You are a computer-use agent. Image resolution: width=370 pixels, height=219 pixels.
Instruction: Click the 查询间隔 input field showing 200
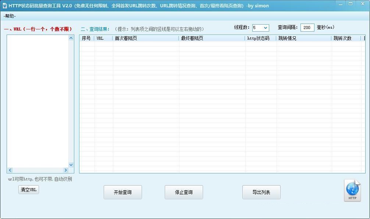307,28
